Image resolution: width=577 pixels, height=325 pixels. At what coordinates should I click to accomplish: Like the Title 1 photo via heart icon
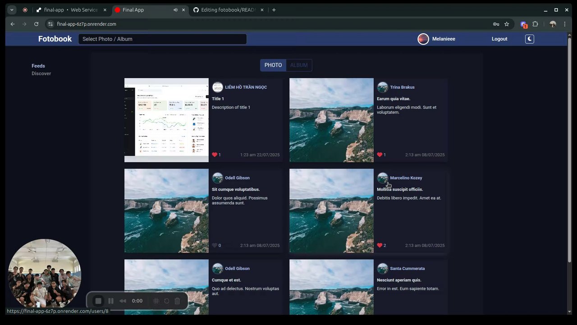tap(215, 155)
